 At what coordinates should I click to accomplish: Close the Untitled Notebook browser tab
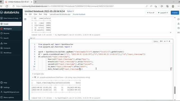point(31,2)
